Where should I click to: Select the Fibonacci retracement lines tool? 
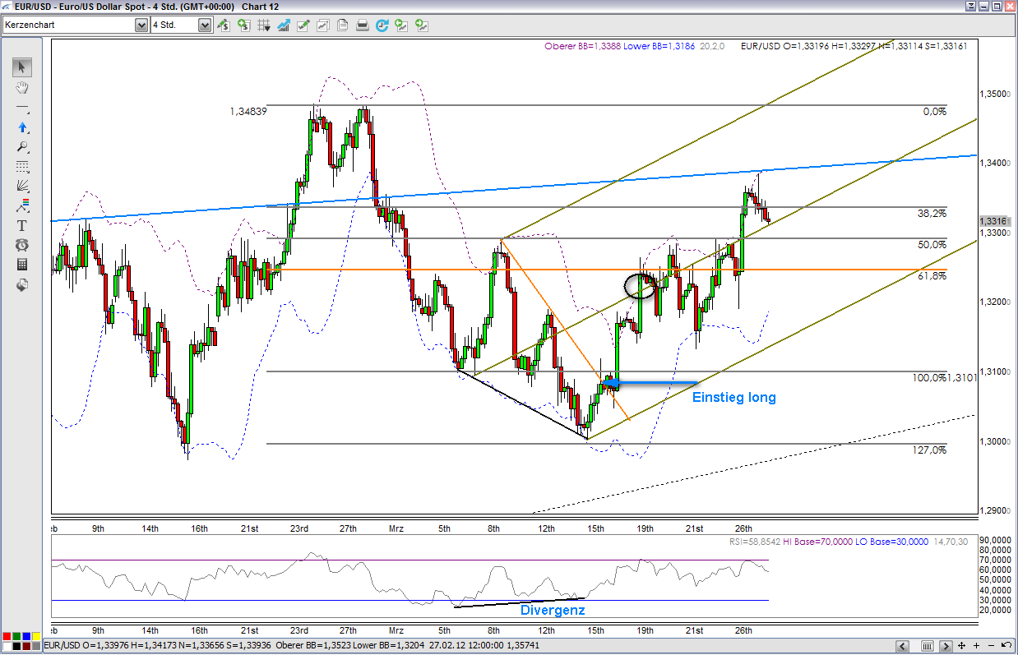(22, 167)
